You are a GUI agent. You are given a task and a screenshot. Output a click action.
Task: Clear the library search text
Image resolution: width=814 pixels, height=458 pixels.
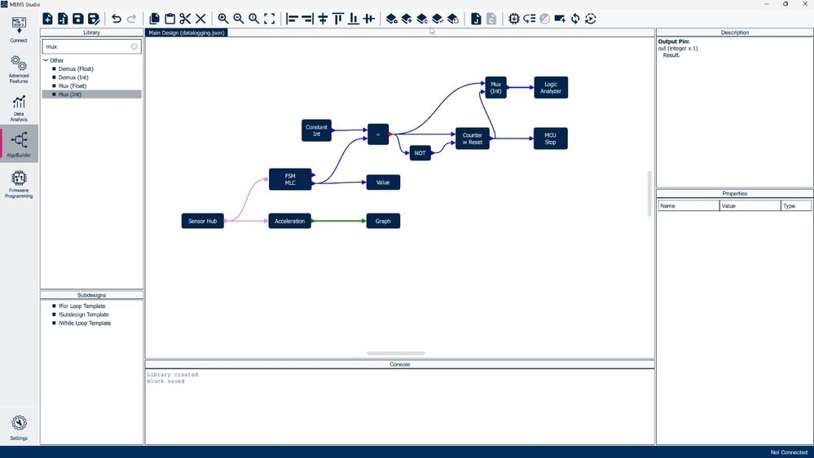134,46
